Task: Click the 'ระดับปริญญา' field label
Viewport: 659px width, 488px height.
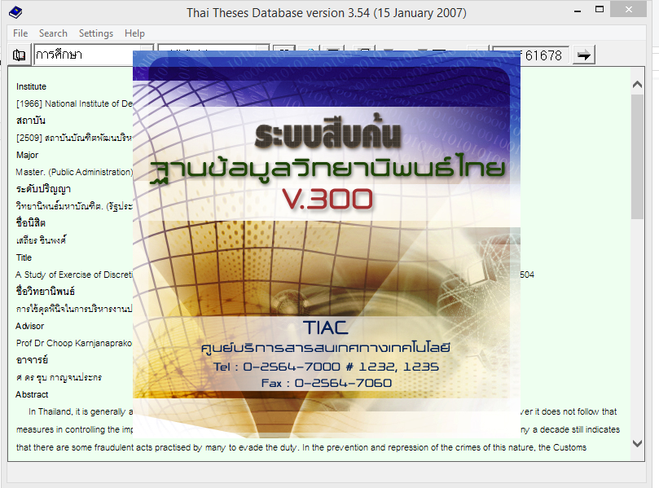Action: click(x=43, y=189)
